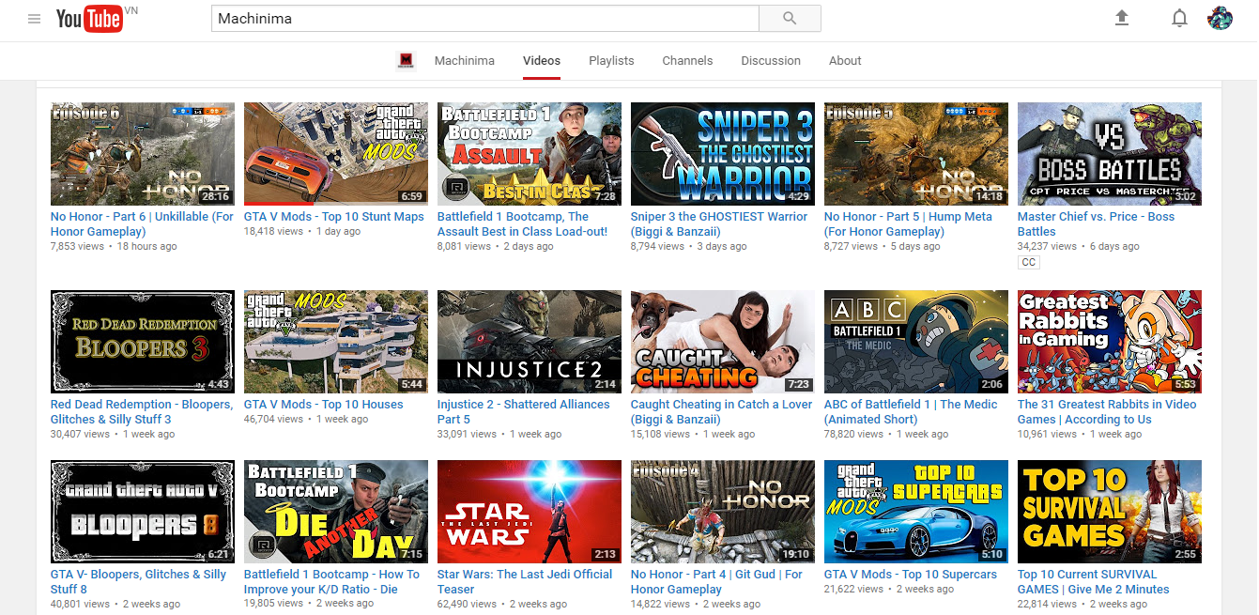Click 'The 31 Greatest Rabbits' title link
1259x615 pixels.
tap(1107, 411)
